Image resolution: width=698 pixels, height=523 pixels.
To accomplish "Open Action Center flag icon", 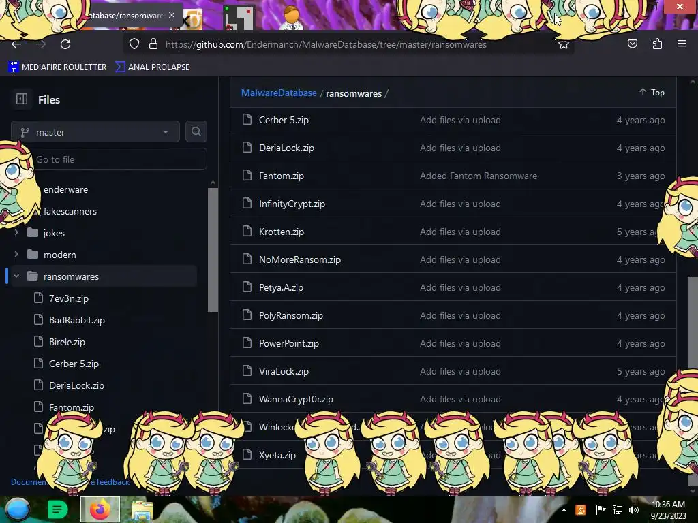I will 601,510.
